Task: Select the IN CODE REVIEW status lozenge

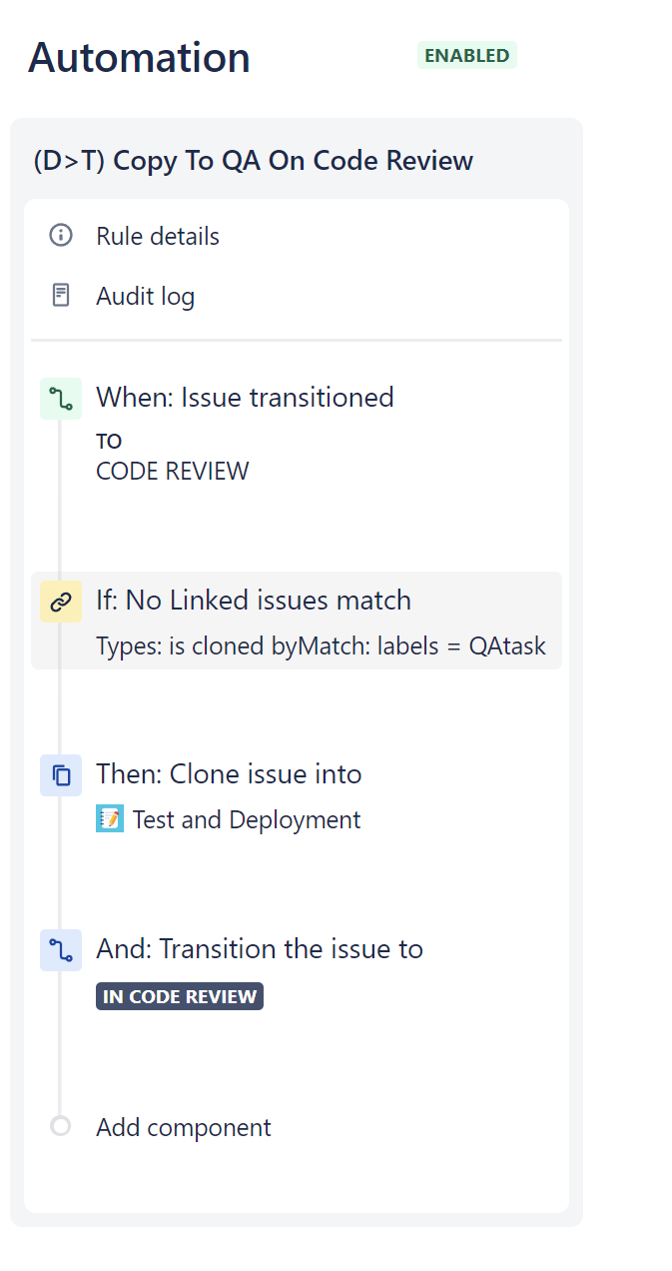Action: tap(179, 995)
